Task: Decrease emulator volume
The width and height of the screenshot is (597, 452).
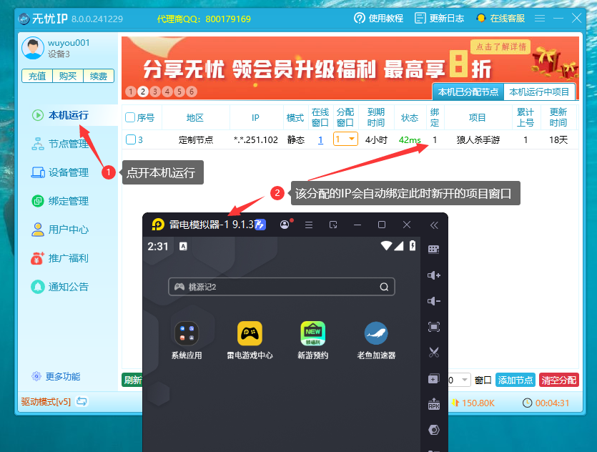Action: [434, 301]
